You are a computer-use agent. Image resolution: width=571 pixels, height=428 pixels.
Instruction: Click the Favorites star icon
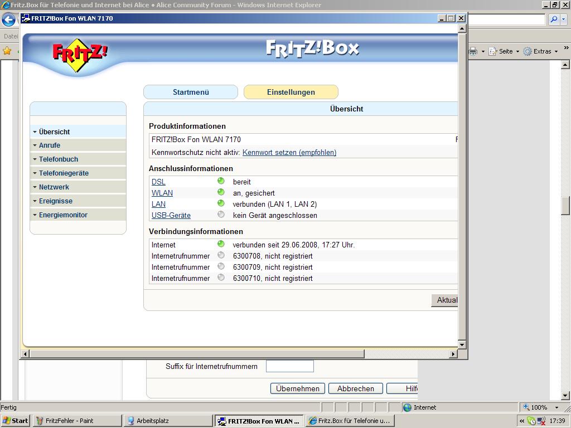7,51
